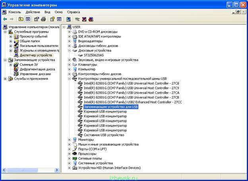The width and height of the screenshot is (248, 181).
Task: Expand Общие папки in the left tree
Action: [x=11, y=41]
